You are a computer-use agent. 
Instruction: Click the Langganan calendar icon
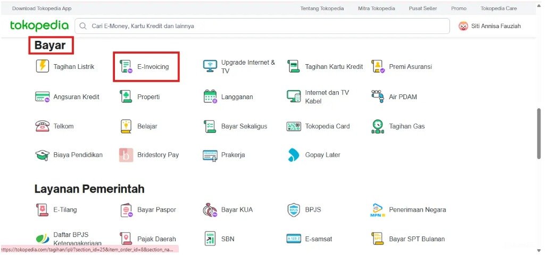(210, 97)
